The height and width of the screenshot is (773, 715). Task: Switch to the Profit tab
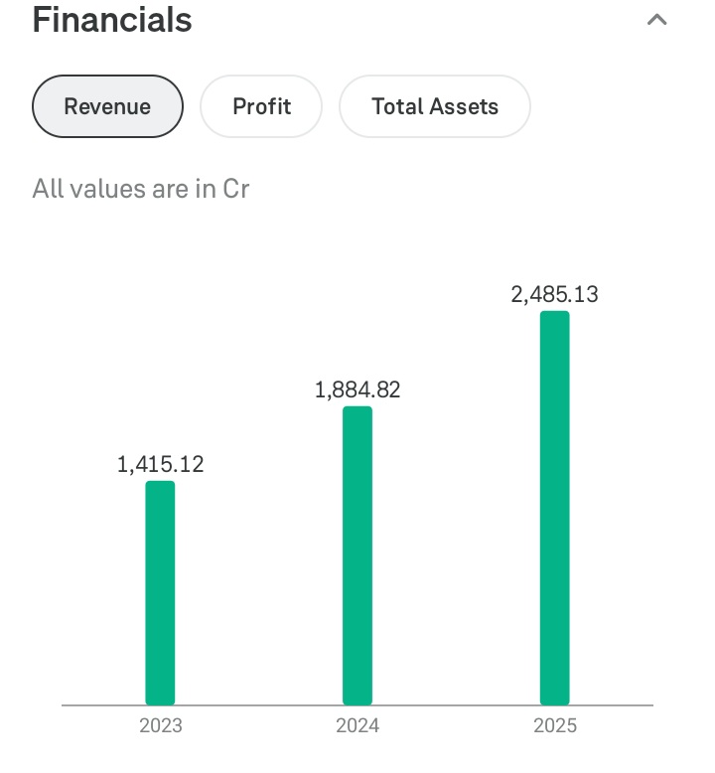(261, 106)
